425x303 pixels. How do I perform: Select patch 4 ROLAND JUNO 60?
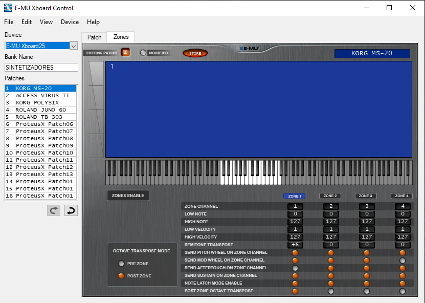[40, 110]
